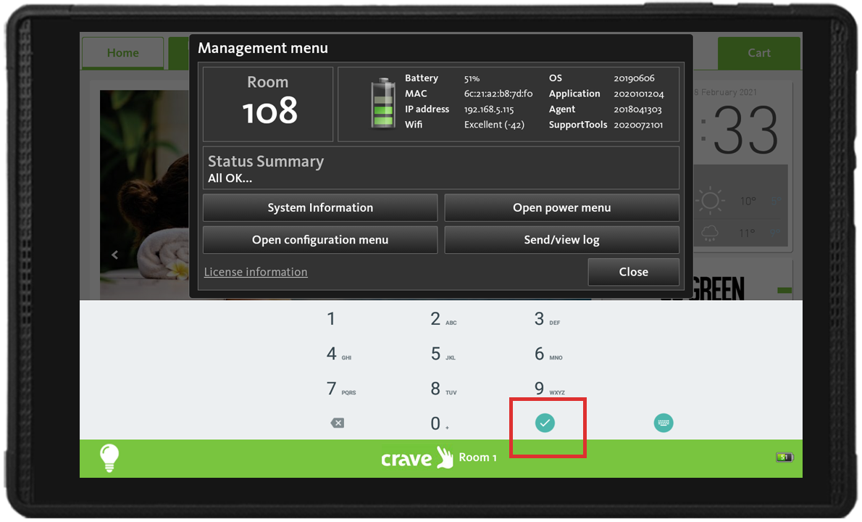Tap the sun weather icon
The width and height of the screenshot is (862, 522).
[x=710, y=200]
